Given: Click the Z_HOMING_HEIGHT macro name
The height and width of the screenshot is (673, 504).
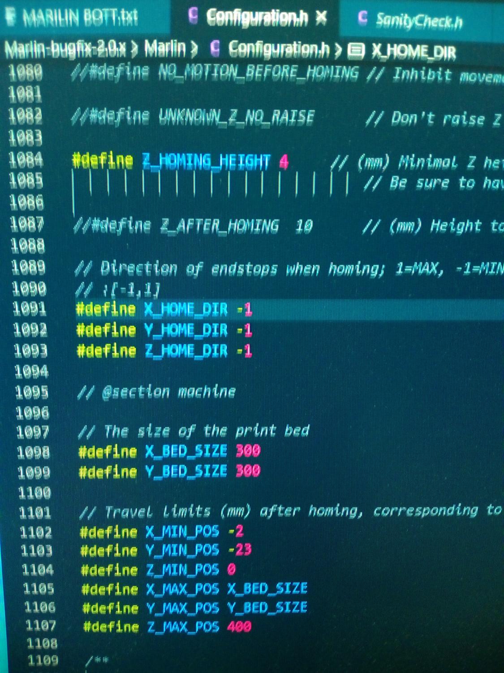Looking at the screenshot, I should click(x=207, y=161).
